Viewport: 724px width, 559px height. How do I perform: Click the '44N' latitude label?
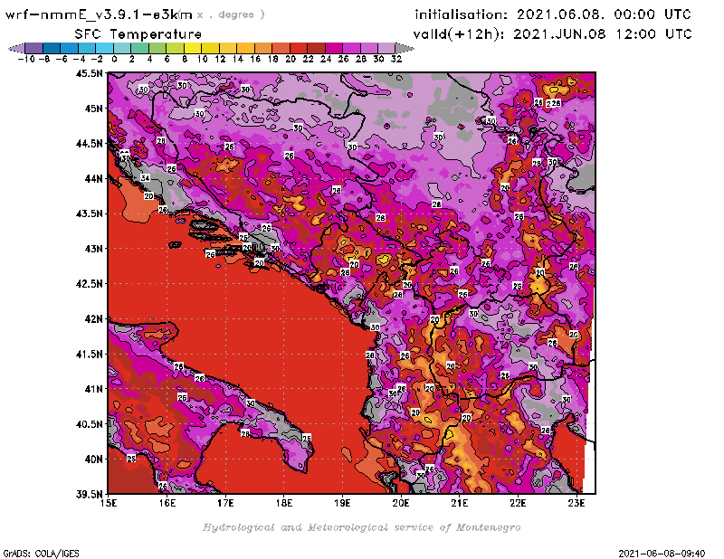click(93, 178)
